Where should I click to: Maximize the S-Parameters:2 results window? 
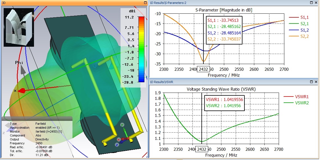click(x=311, y=3)
